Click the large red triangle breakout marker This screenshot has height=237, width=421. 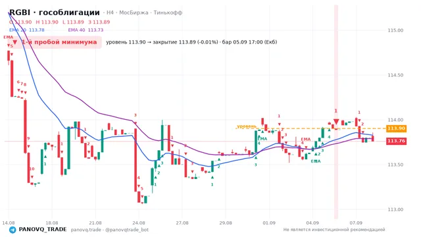[336, 122]
